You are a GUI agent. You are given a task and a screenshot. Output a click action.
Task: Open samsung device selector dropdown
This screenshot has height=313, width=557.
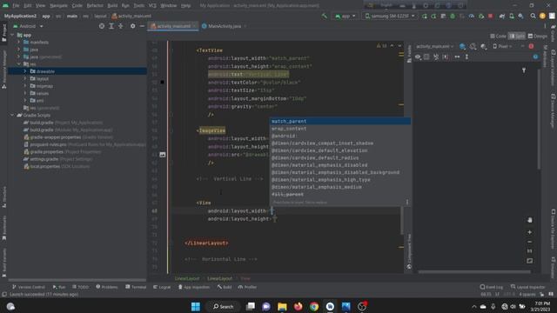pyautogui.click(x=390, y=16)
